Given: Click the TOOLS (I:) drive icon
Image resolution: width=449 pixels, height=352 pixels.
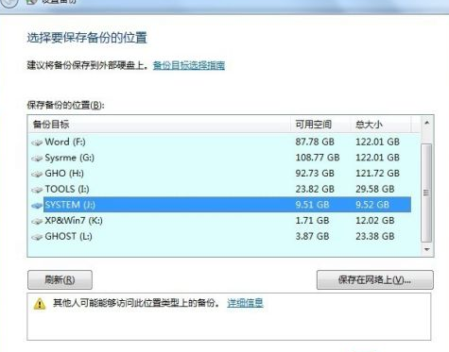Looking at the screenshot, I should click(x=37, y=190).
